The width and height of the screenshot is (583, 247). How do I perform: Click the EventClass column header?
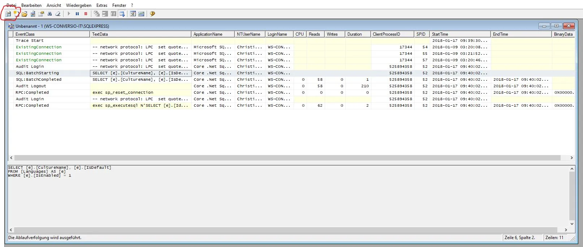tap(52, 34)
